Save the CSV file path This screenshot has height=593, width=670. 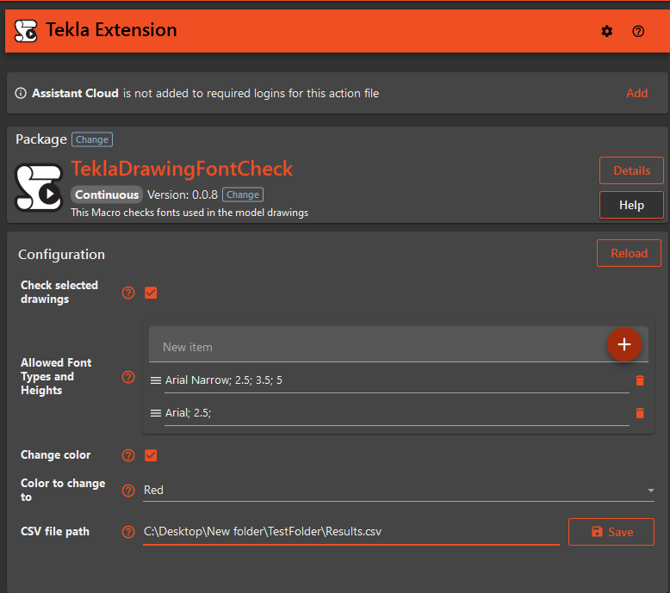[611, 532]
